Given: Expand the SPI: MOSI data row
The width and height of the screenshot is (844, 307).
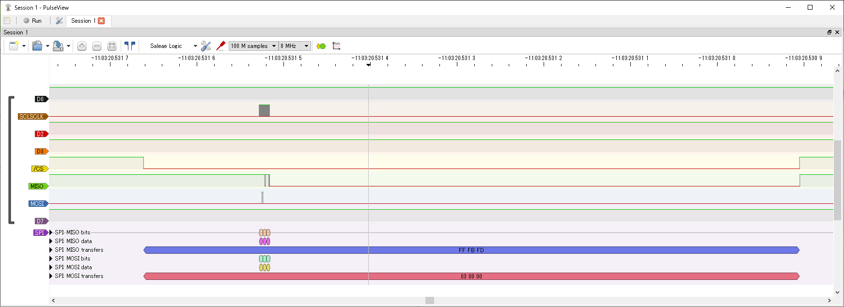Looking at the screenshot, I should click(51, 267).
